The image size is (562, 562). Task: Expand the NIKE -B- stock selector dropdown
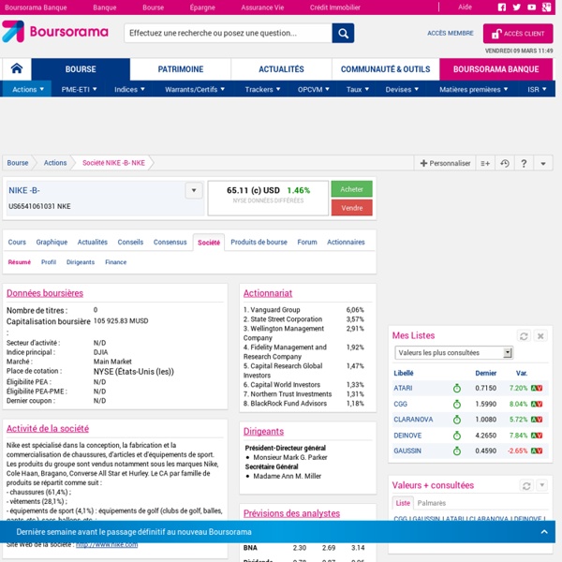pyautogui.click(x=194, y=190)
